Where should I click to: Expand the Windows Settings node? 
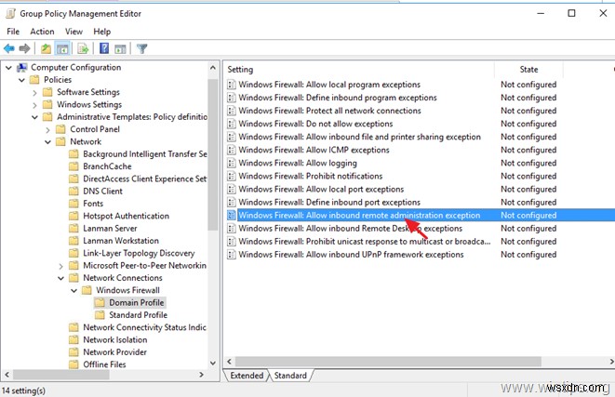[35, 105]
